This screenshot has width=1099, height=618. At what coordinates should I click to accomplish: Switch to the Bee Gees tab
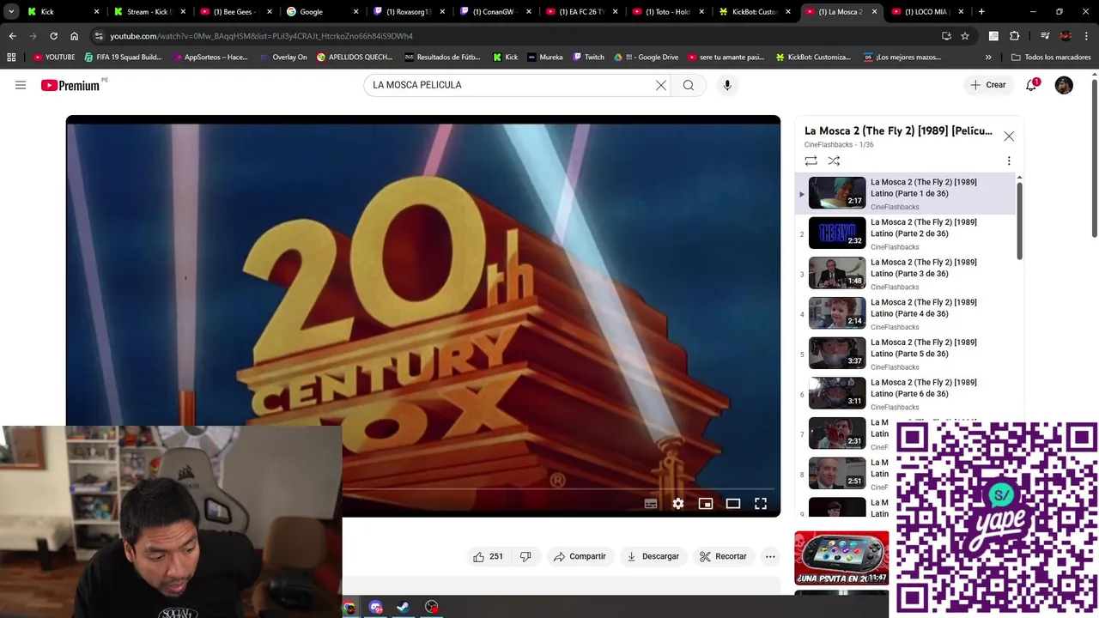pyautogui.click(x=234, y=12)
